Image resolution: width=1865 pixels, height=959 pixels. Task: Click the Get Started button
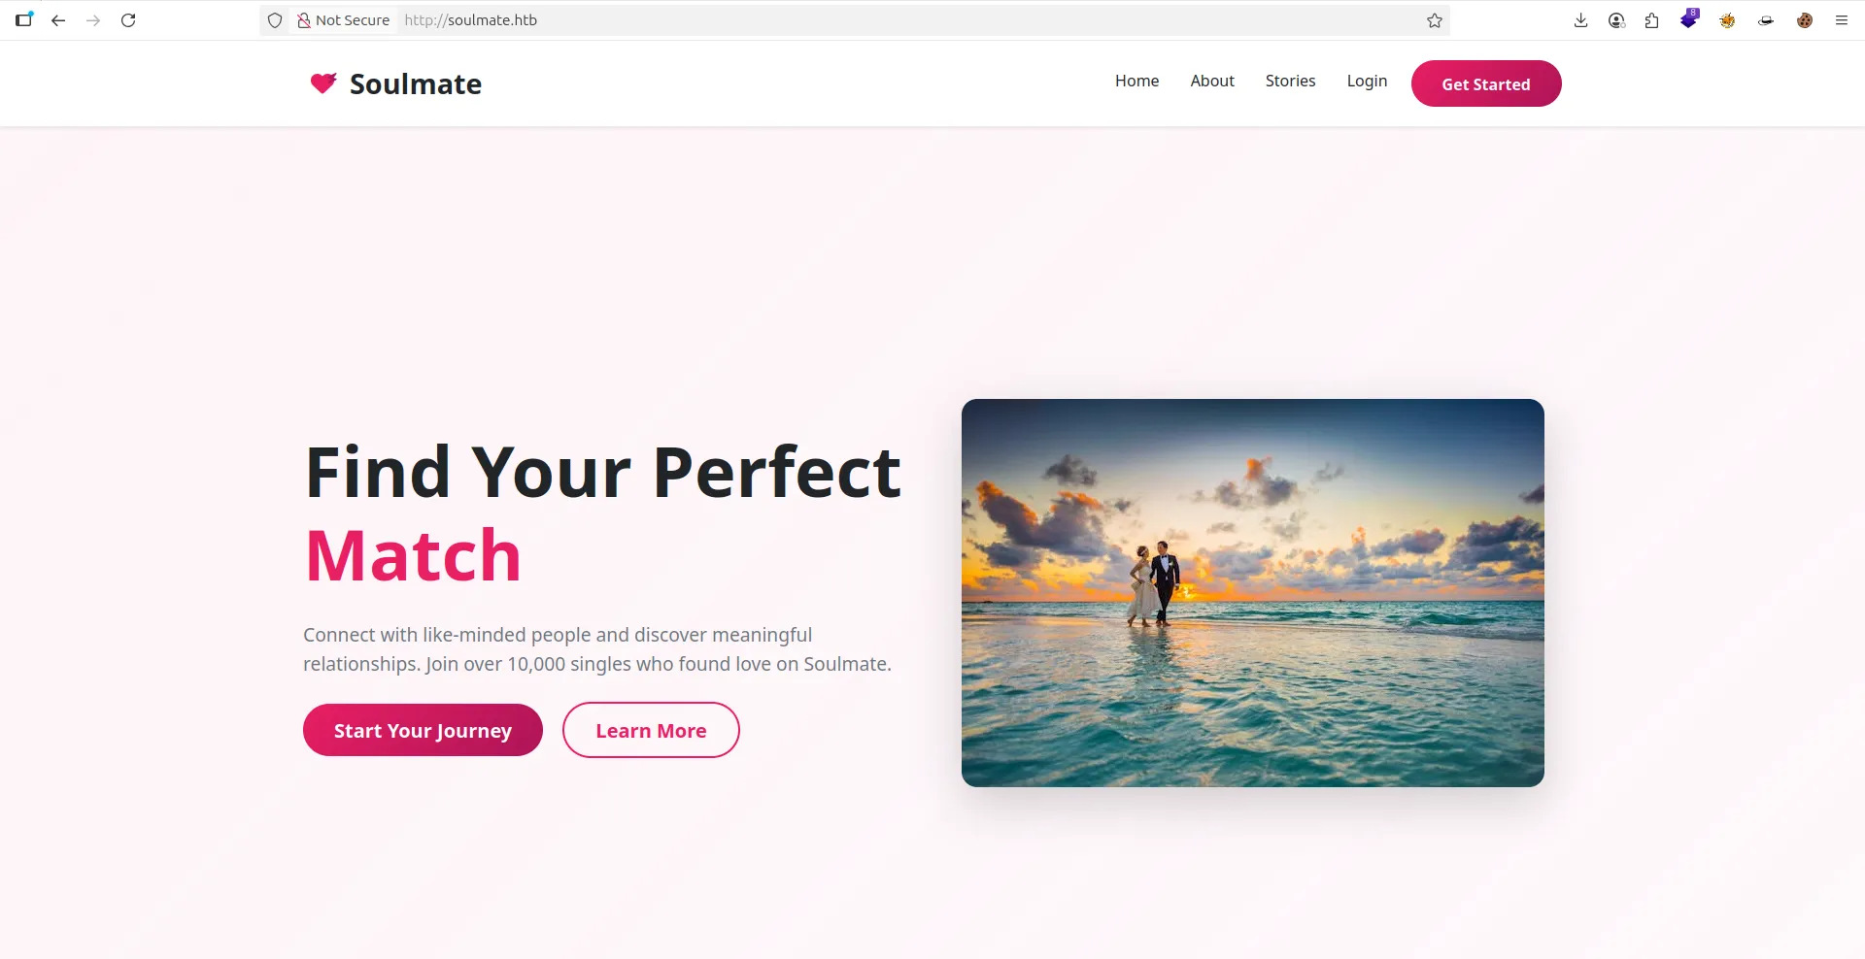tap(1486, 83)
